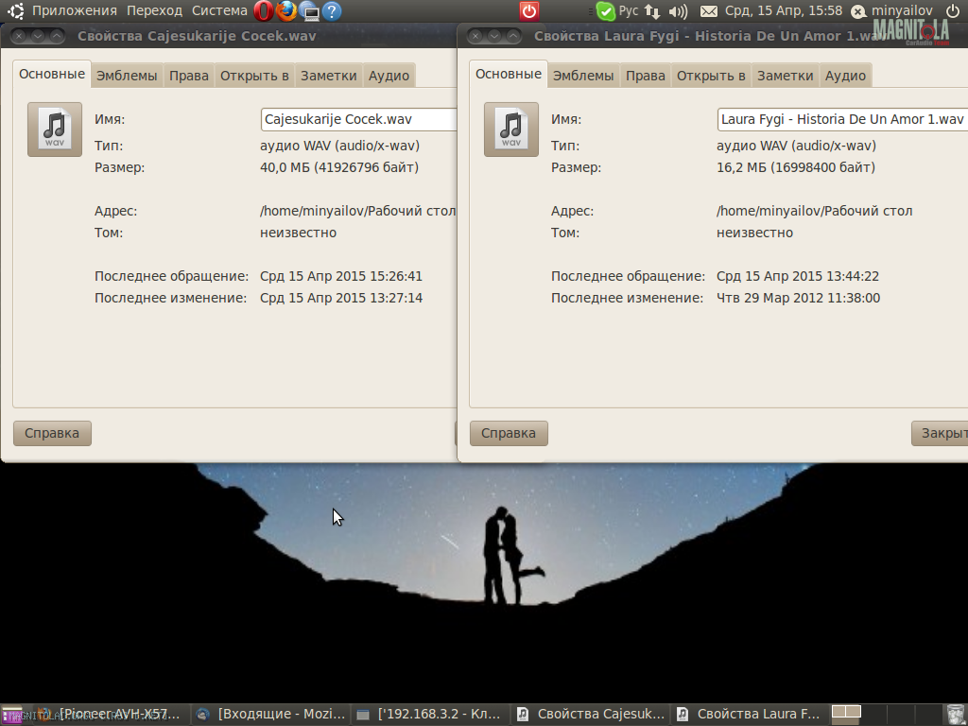968x726 pixels.
Task: Open Эмблемы tab in Cajesukarije properties
Action: pos(127,76)
